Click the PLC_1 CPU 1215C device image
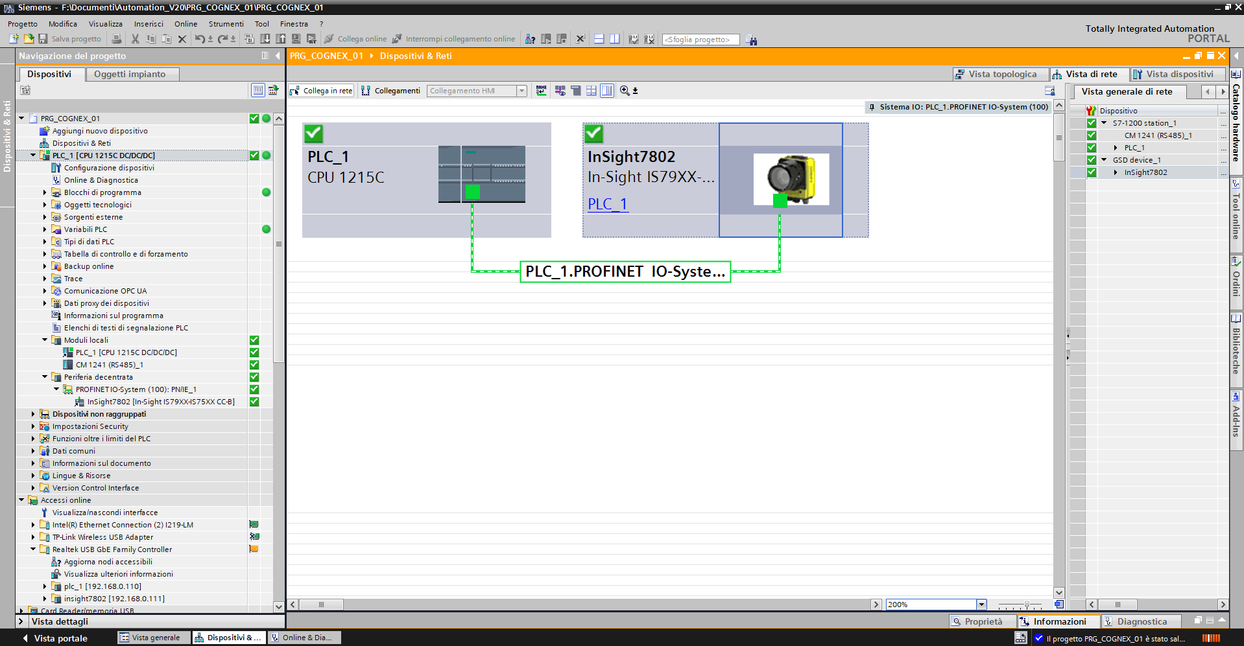This screenshot has height=646, width=1244. click(482, 174)
